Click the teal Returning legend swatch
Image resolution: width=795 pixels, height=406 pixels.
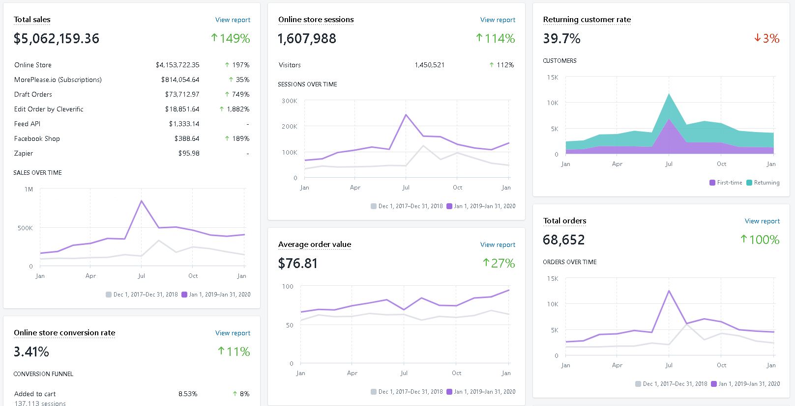(749, 183)
